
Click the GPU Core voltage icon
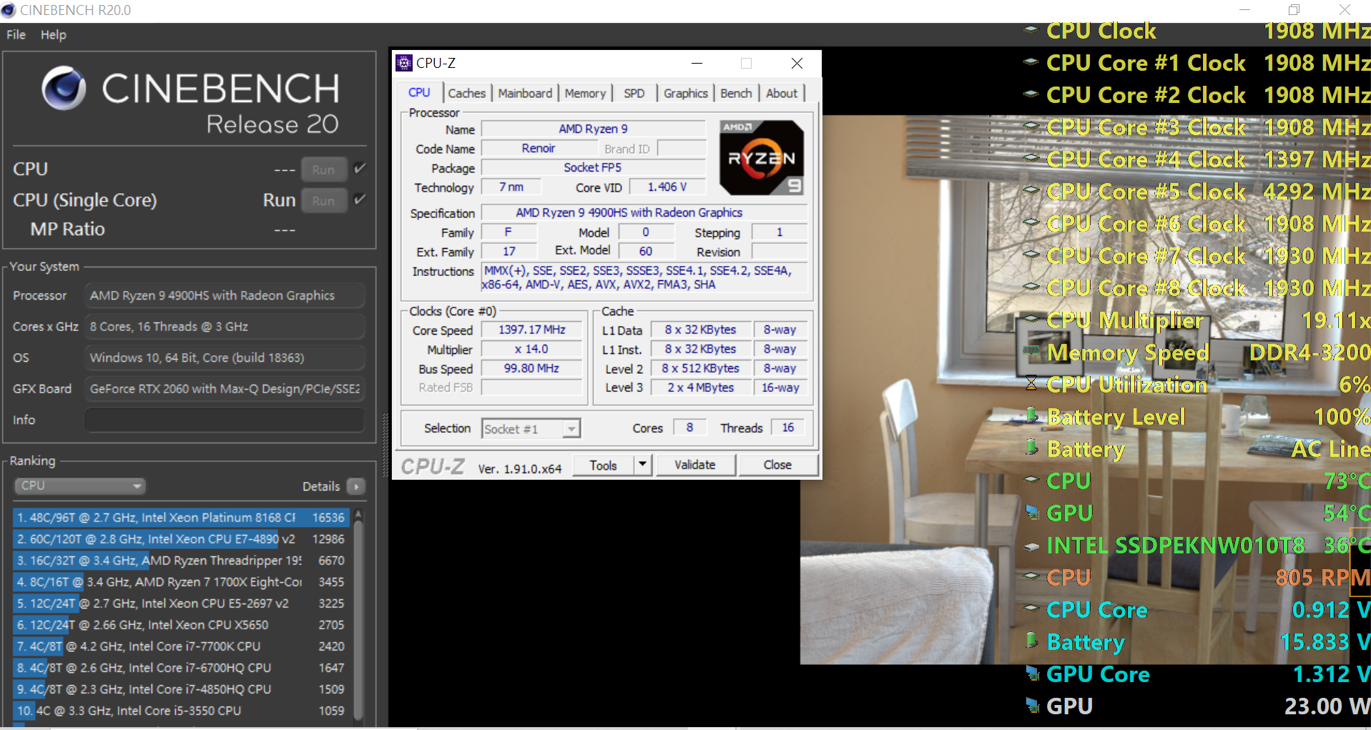click(1031, 673)
